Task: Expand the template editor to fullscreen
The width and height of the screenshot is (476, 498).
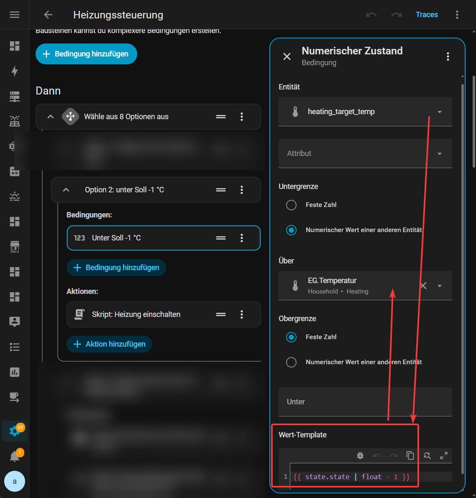Action: pyautogui.click(x=444, y=455)
